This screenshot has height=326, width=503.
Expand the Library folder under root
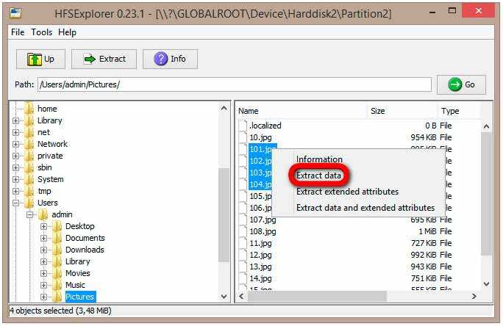[x=15, y=120]
